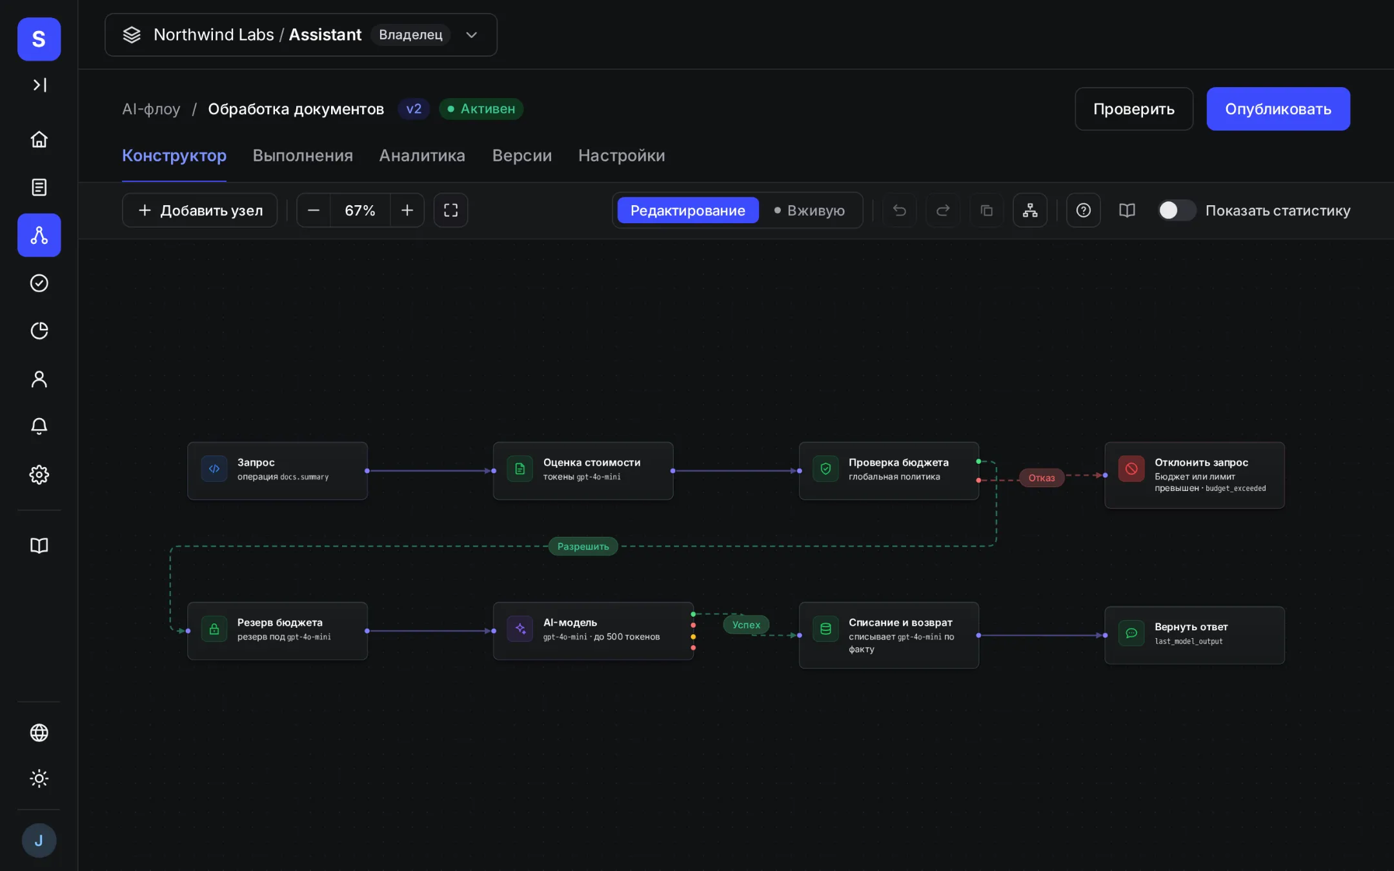Open the user avatar J

click(x=39, y=841)
